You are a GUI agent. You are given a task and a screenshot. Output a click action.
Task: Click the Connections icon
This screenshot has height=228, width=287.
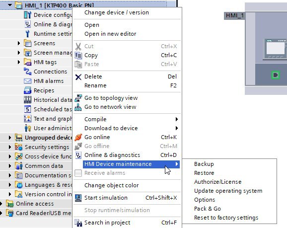tap(27, 72)
